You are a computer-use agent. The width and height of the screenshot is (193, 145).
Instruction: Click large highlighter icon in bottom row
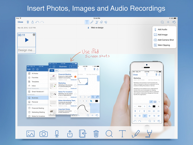[149, 133]
